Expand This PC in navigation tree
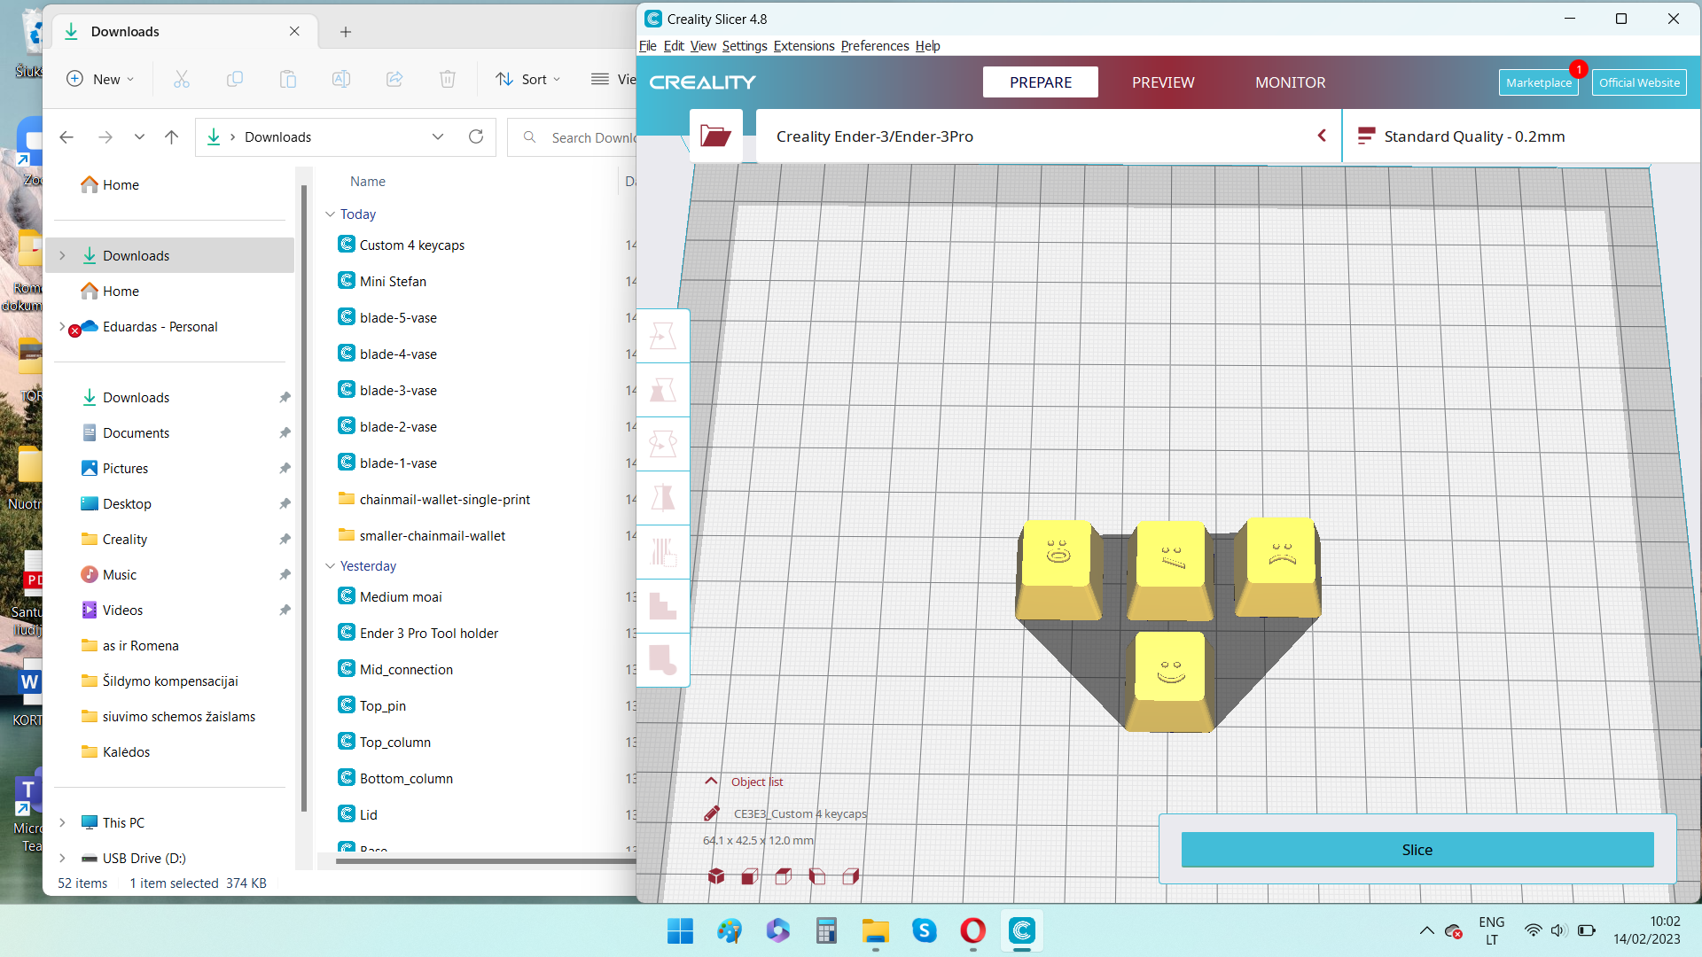 tap(62, 822)
